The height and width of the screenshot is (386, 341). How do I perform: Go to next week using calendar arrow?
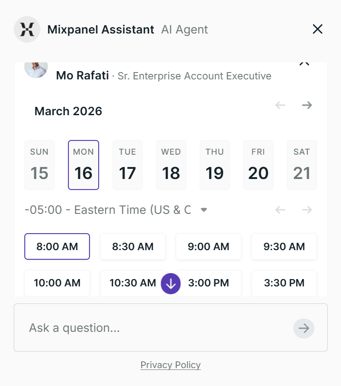307,105
